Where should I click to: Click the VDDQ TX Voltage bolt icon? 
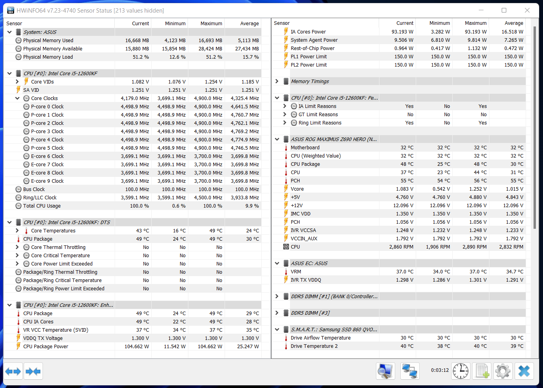point(18,338)
